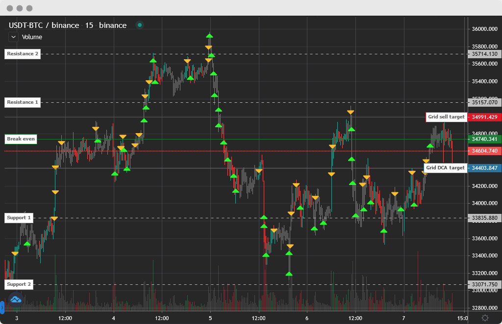Expand the blue side panel tab
The width and height of the screenshot is (502, 324).
(x=2, y=307)
